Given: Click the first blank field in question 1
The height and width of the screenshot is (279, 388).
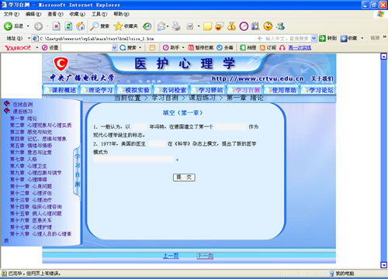Looking at the screenshot, I should tap(140, 127).
